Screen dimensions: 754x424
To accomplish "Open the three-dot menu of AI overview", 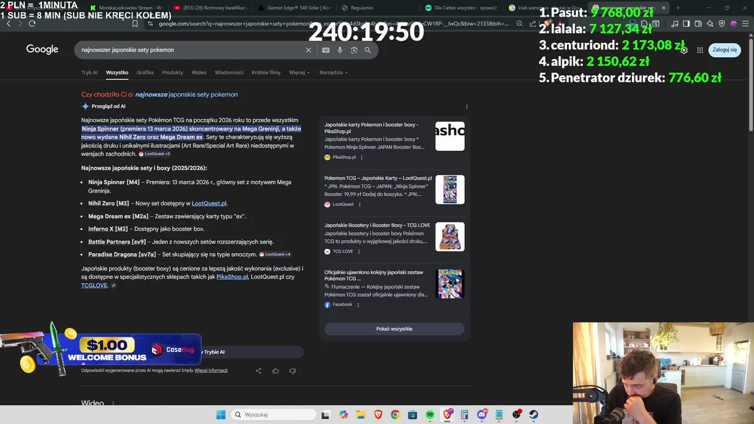I will [x=467, y=107].
